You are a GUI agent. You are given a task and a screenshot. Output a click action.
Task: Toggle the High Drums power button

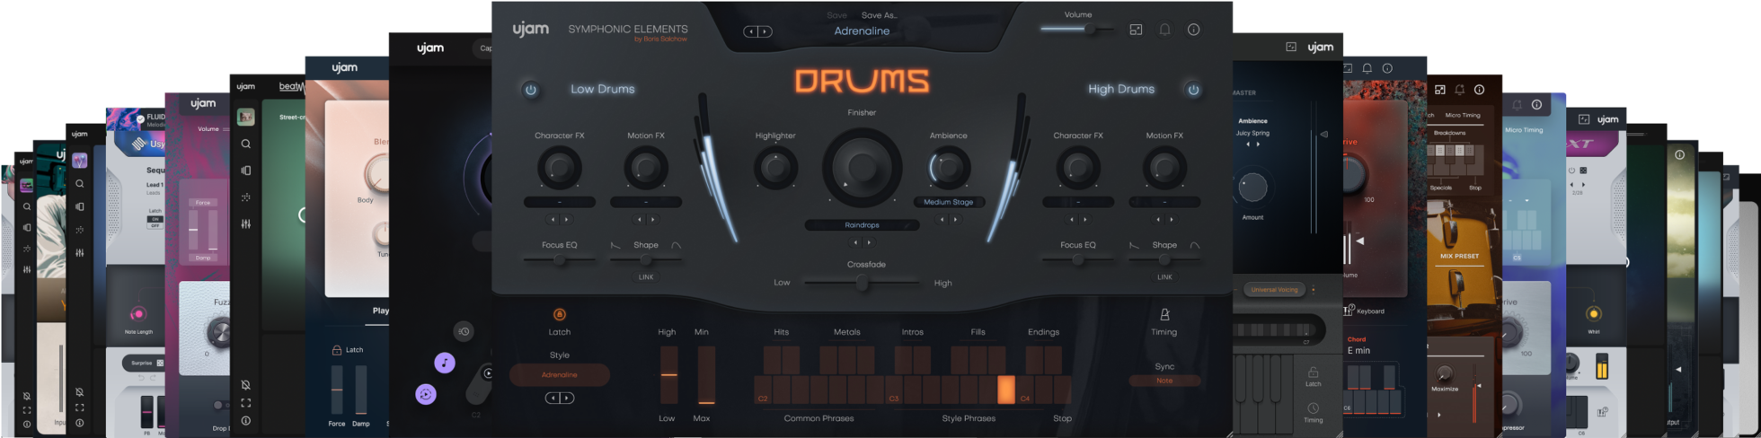click(1193, 90)
